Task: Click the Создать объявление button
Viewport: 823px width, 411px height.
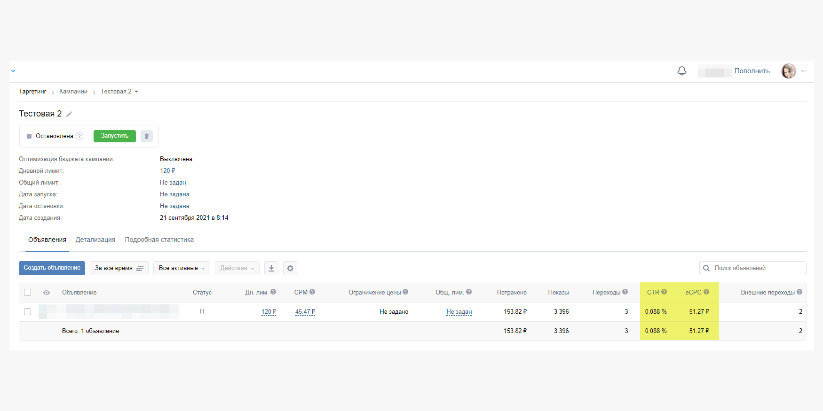Action: pos(52,268)
